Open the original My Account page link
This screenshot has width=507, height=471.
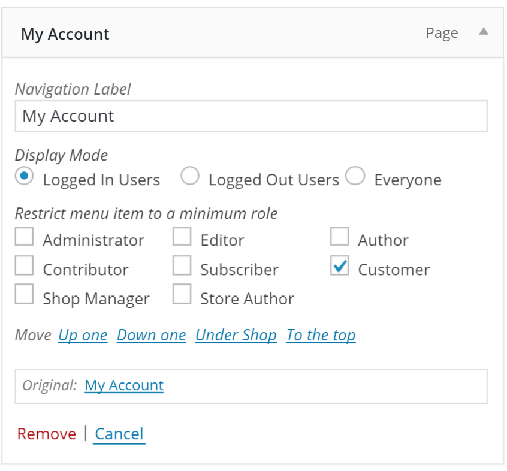click(x=124, y=385)
